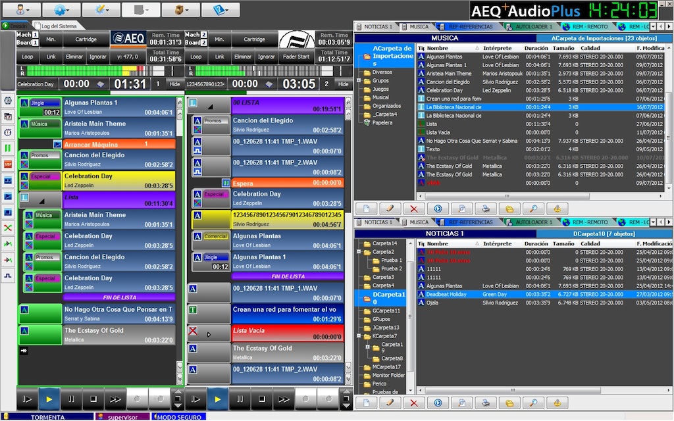Screen dimensions: 674x421
Task: Click the gold stamp import icon under MUSICA list
Action: click(x=557, y=209)
